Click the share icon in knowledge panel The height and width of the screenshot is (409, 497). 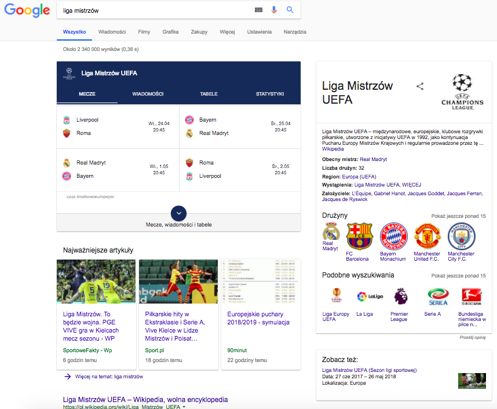pos(420,86)
